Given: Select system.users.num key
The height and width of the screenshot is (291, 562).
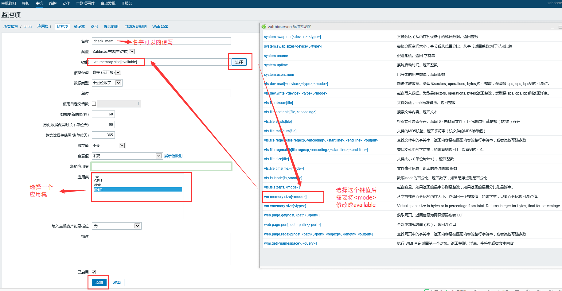Looking at the screenshot, I should pyautogui.click(x=279, y=75).
